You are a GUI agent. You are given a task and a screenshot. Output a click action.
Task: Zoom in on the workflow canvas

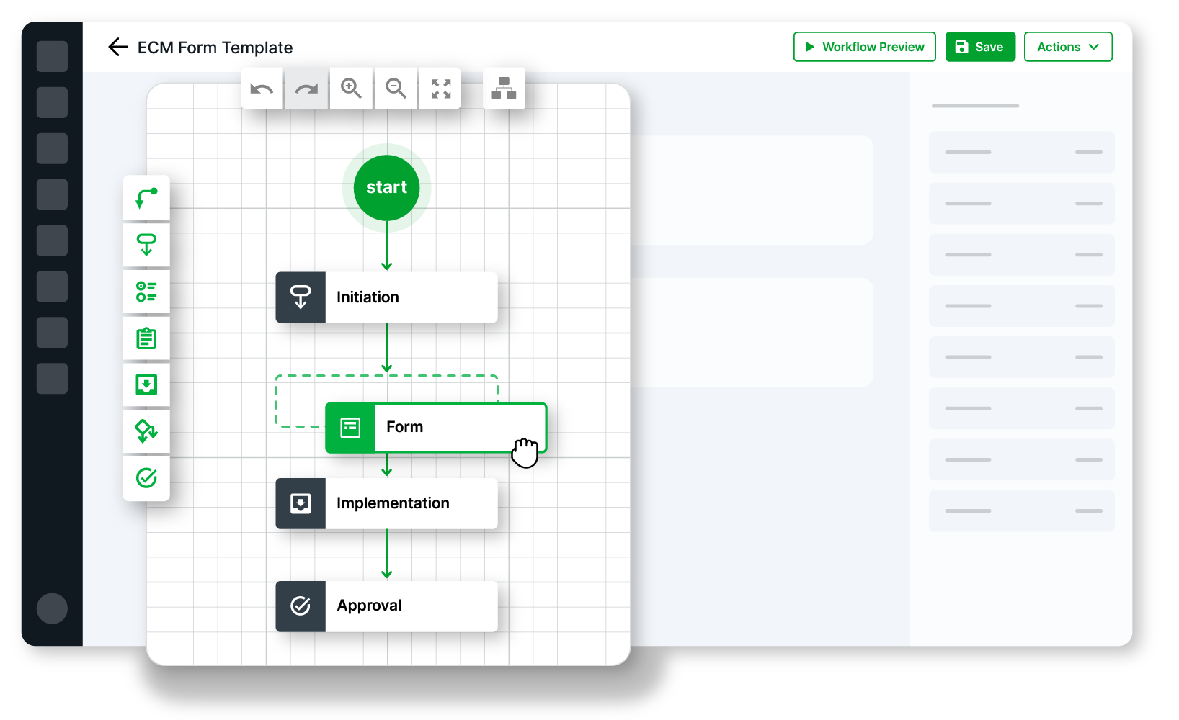coord(351,89)
